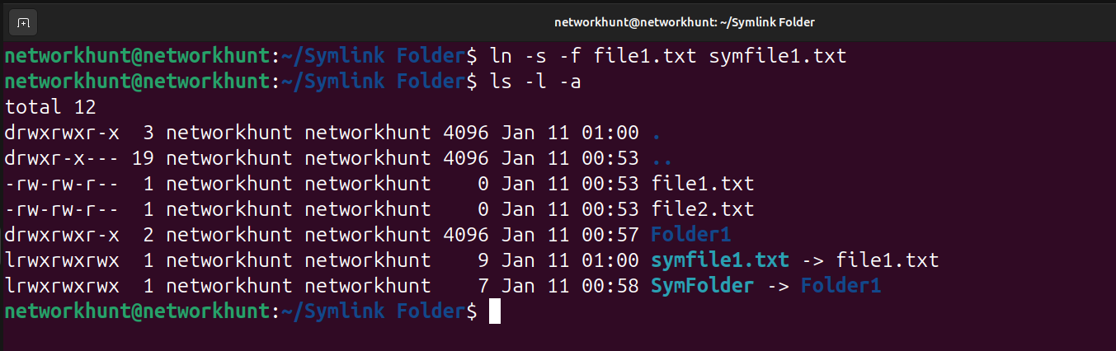
Task: Click the 'total 12' output line
Action: 50,107
